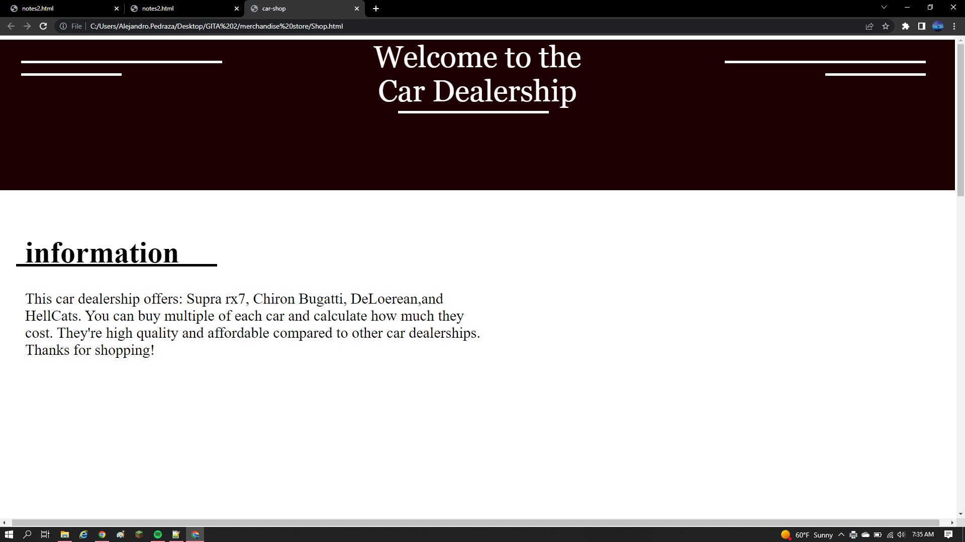The width and height of the screenshot is (965, 542).
Task: Open the site information icon beside File
Action: click(x=63, y=26)
